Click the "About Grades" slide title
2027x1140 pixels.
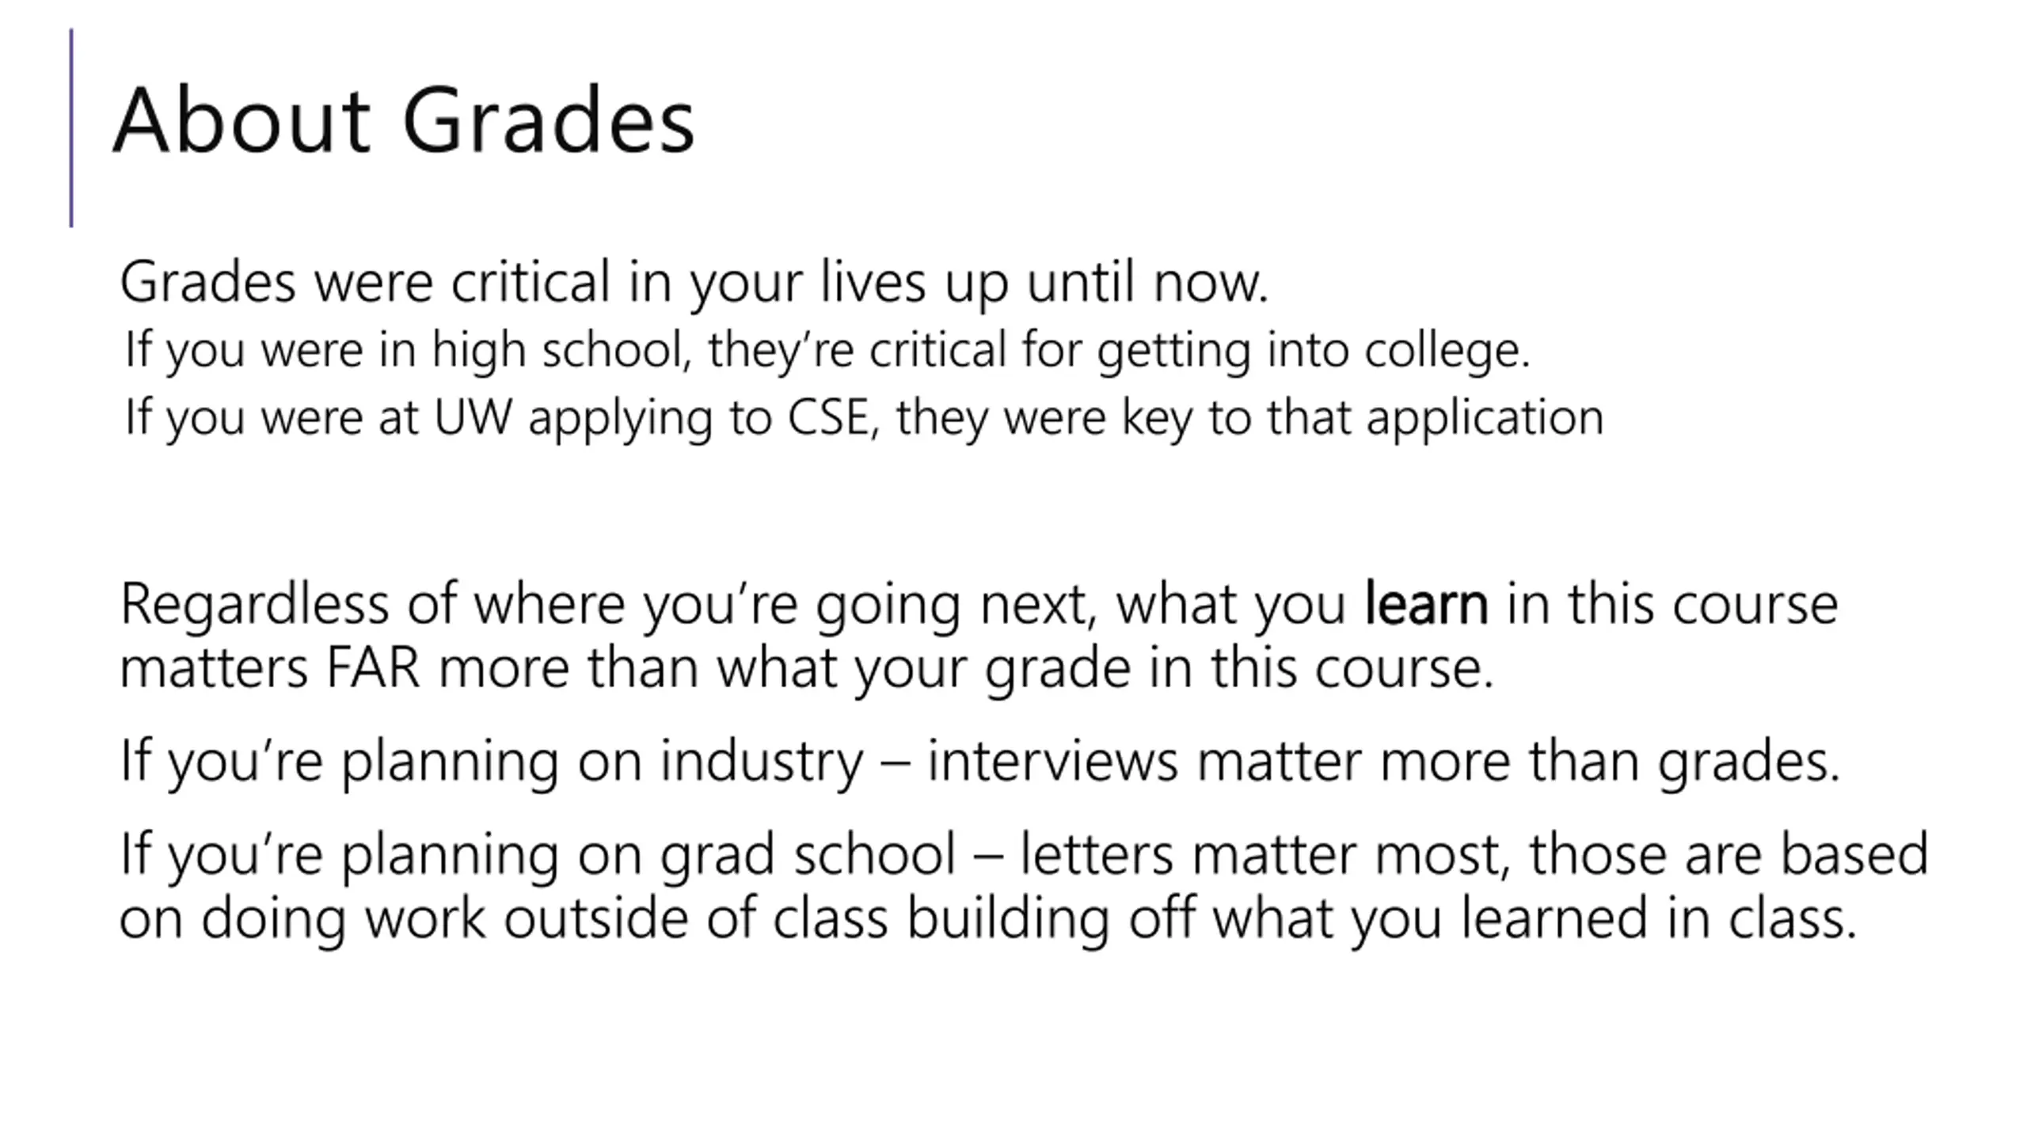pos(404,120)
